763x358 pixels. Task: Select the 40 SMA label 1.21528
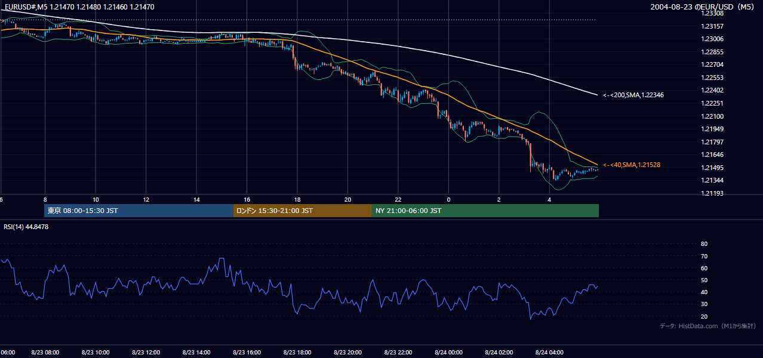pos(632,165)
